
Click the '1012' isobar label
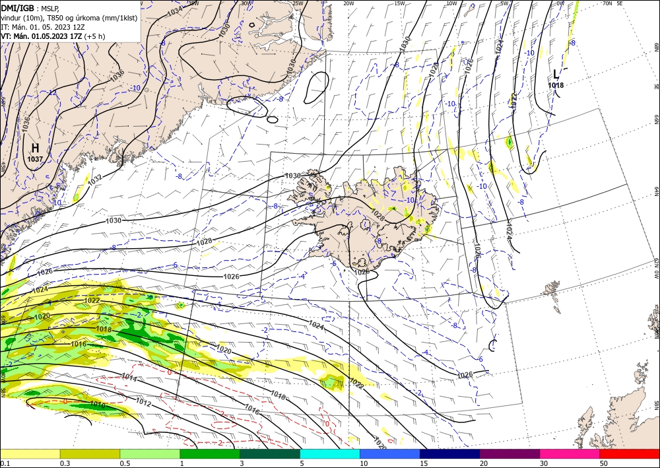pyautogui.click(x=143, y=403)
